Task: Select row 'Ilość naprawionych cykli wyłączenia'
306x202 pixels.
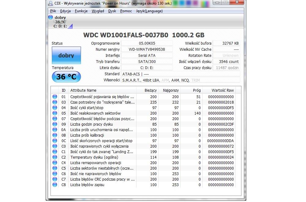Action: [144, 146]
